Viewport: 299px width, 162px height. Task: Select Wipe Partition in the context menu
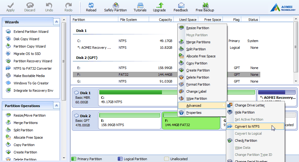pyautogui.click(x=202, y=98)
